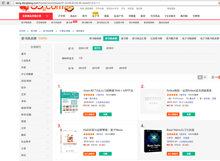Screen dimensions: 220x161
Task: Open the Python绝技 book title link
Action: tap(189, 91)
